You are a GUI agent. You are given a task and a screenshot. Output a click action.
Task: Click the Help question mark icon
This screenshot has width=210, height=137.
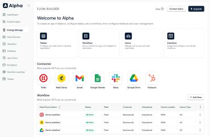coord(162,9)
